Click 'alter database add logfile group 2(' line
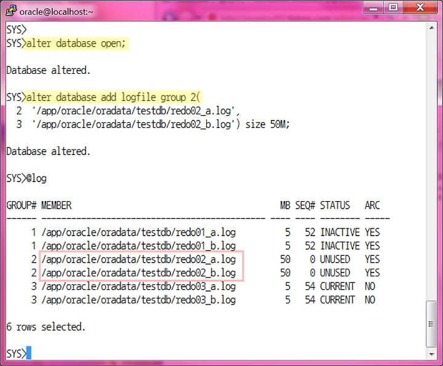This screenshot has height=366, width=443. point(113,97)
